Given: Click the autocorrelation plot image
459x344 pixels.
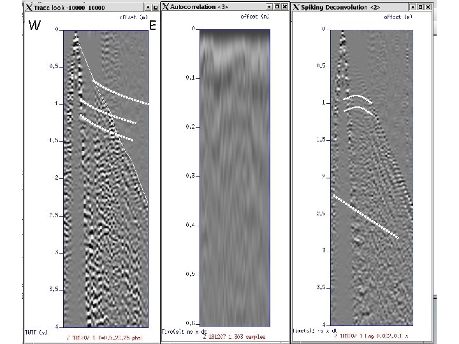Looking at the screenshot, I should [x=235, y=178].
